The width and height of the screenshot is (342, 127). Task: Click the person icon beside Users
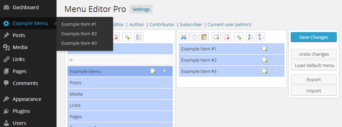click(x=7, y=123)
